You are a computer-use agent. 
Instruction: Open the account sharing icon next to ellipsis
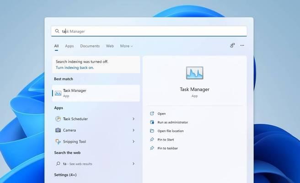pyautogui.click(x=232, y=45)
